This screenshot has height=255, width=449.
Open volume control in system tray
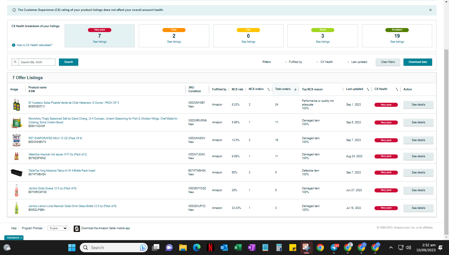tap(408, 248)
